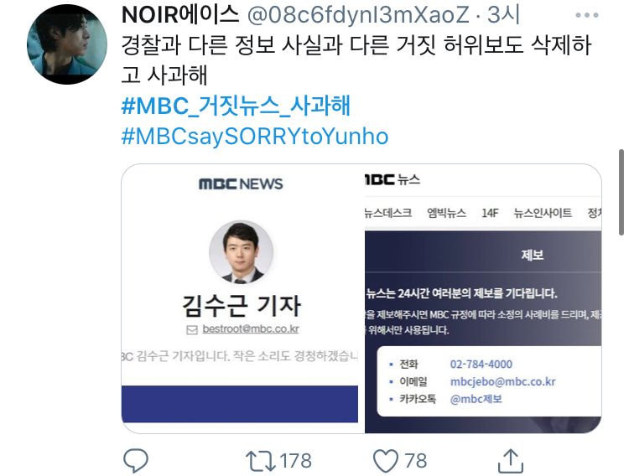Select the 엠빅뉴스 menu item
629x476 pixels.
pyautogui.click(x=446, y=213)
